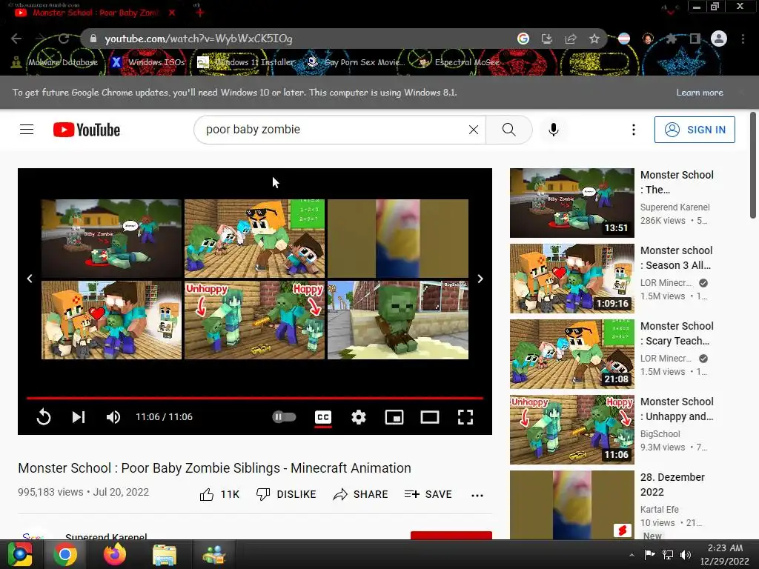Image resolution: width=759 pixels, height=569 pixels.
Task: Enable miniplayer mode
Action: pyautogui.click(x=394, y=417)
